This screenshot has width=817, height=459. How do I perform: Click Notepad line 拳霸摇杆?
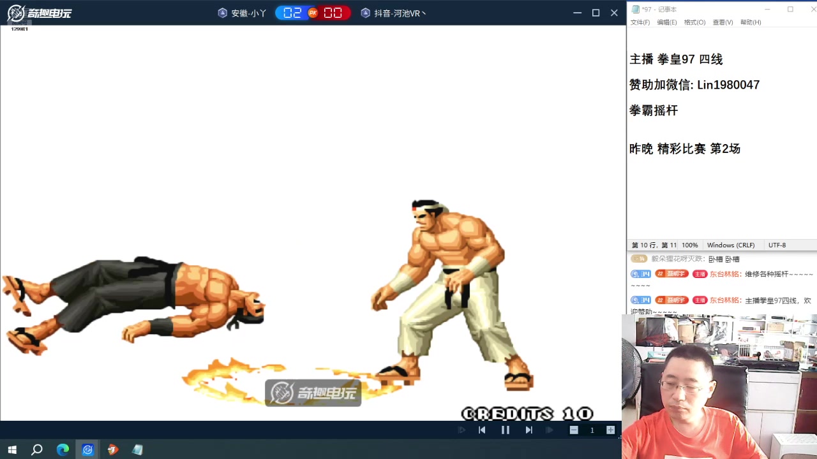pyautogui.click(x=654, y=110)
